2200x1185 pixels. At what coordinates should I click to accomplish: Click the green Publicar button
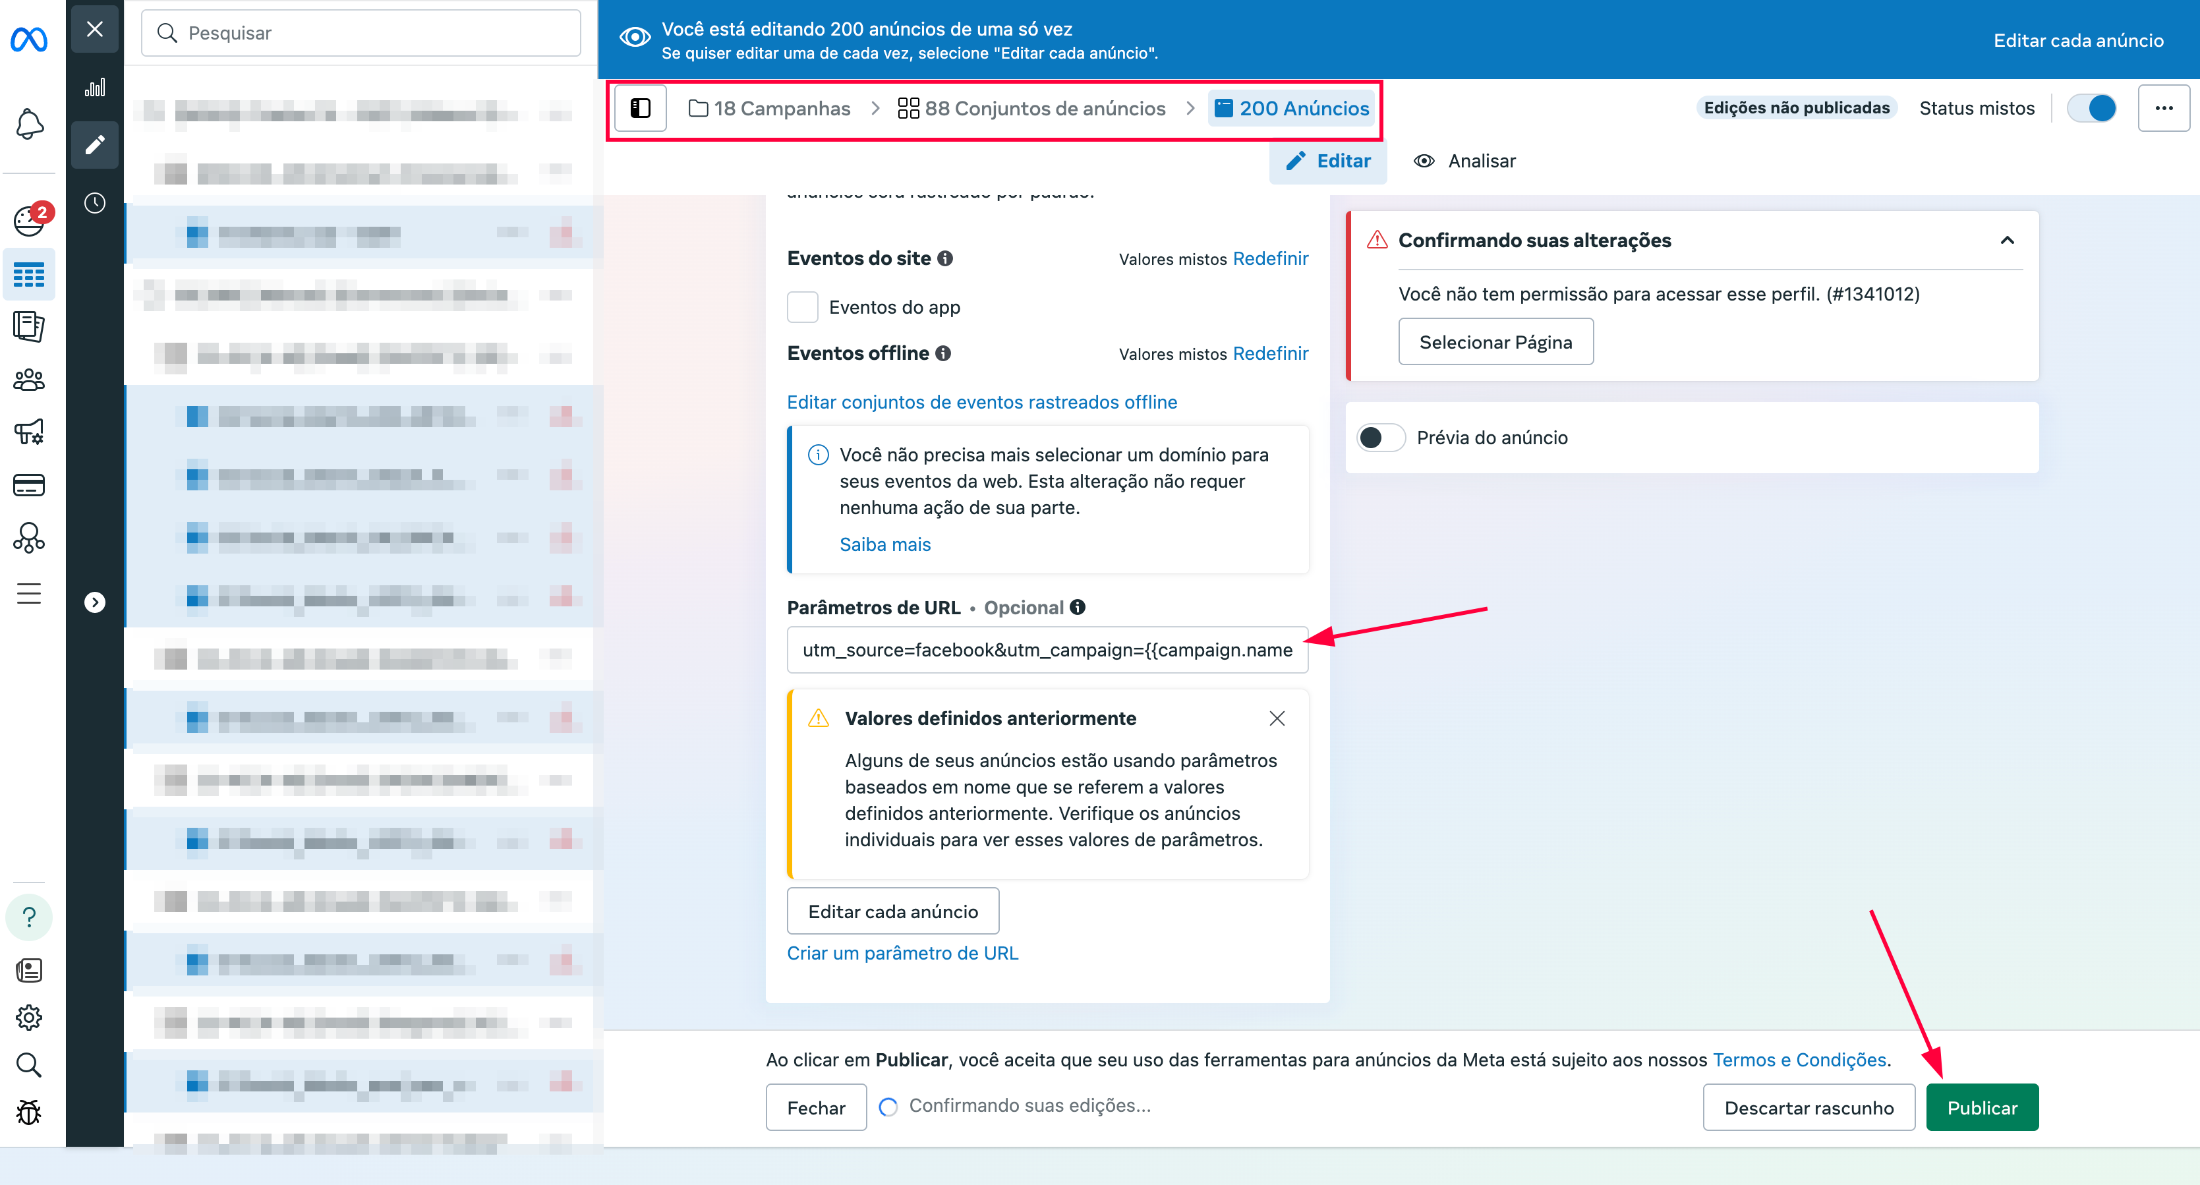pyautogui.click(x=1983, y=1108)
